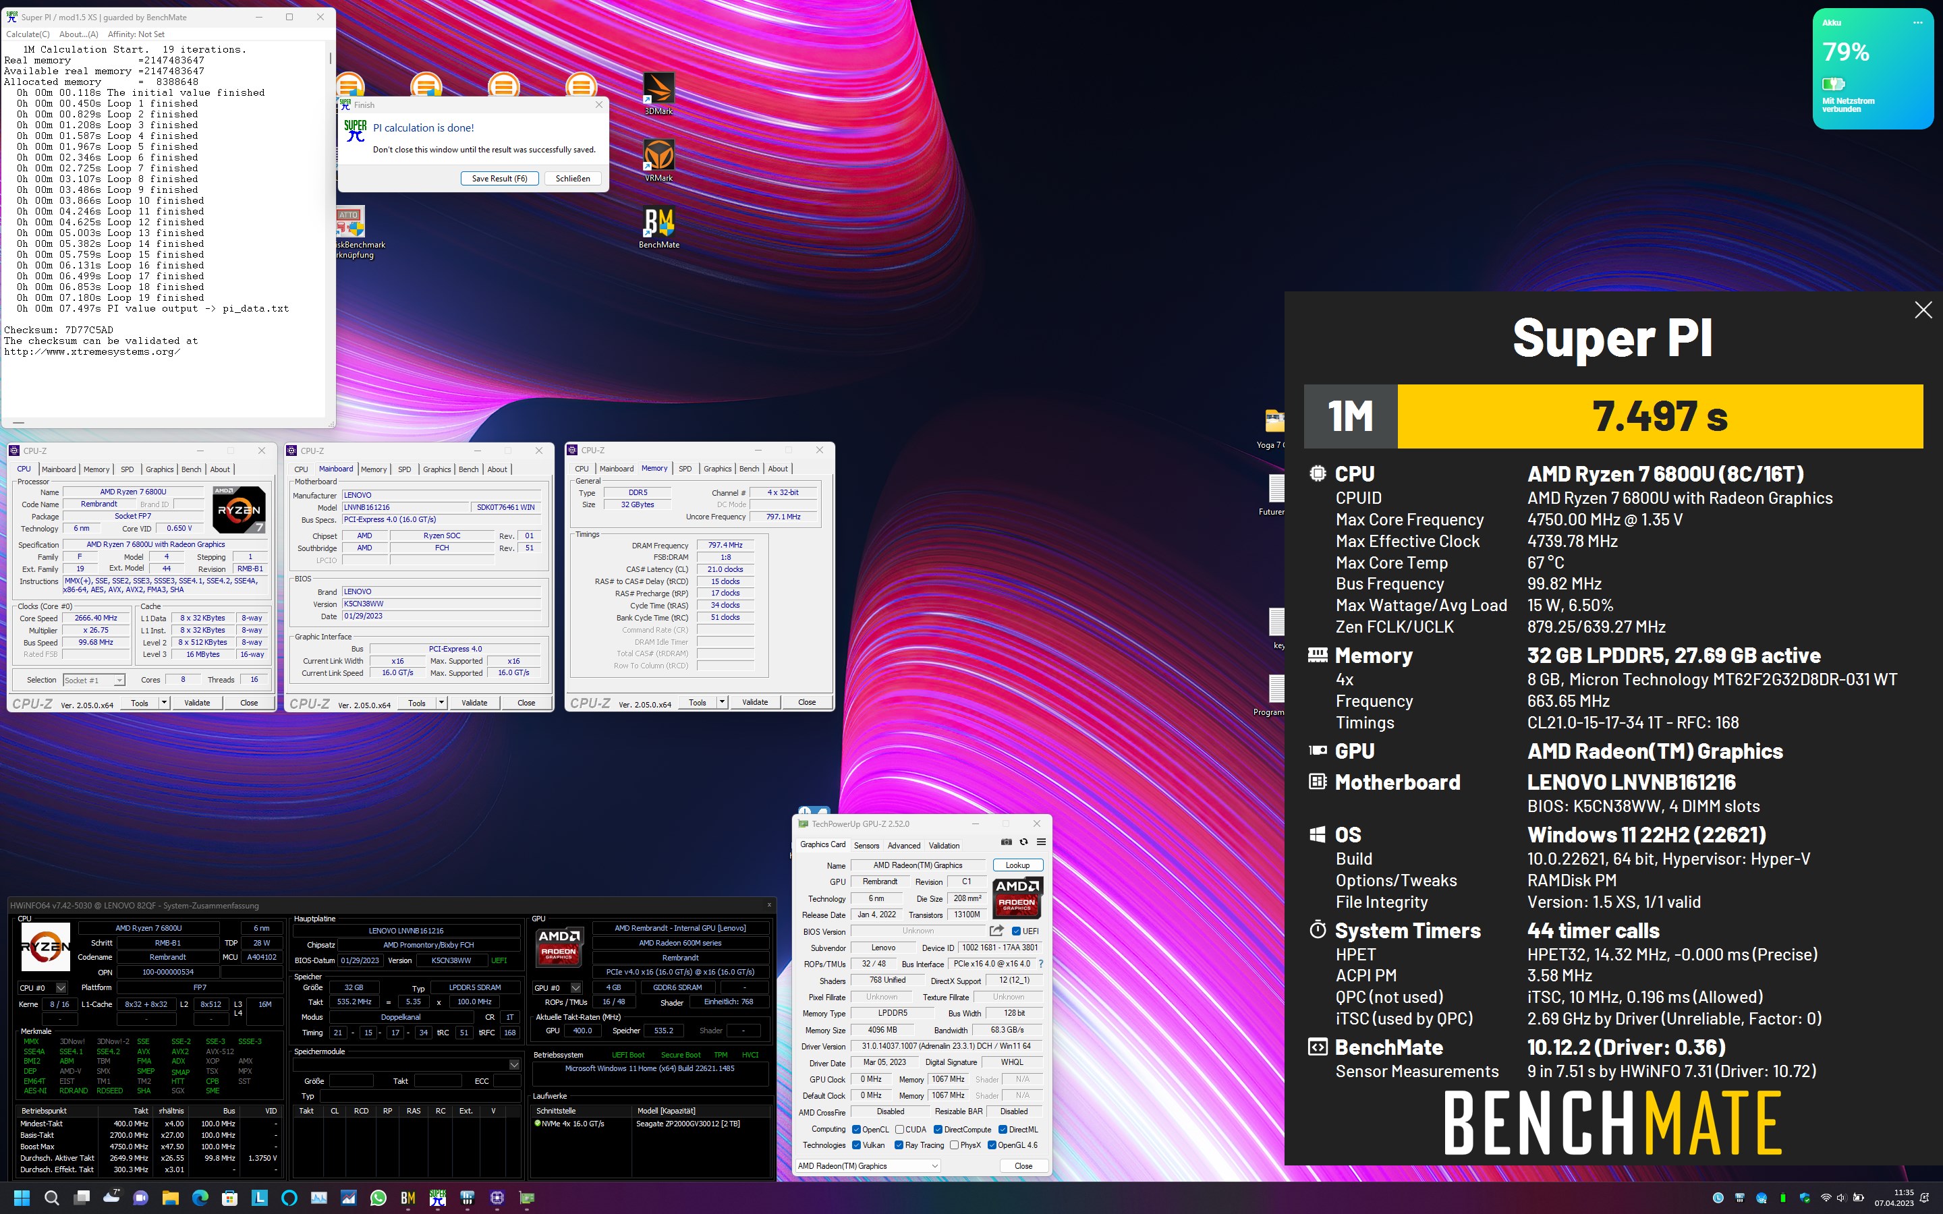Image resolution: width=1943 pixels, height=1214 pixels.
Task: Open the VRMark desktop shortcut
Action: pos(658,160)
